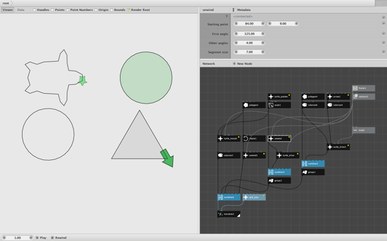Increase the Other angles value
The image size is (387, 241).
click(x=263, y=43)
